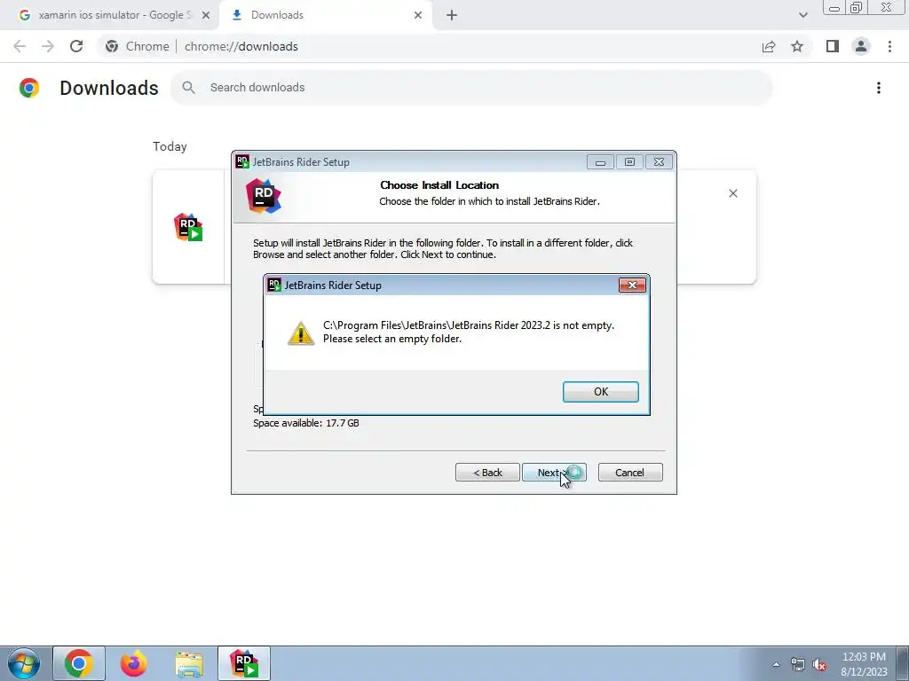Viewport: 909px width, 681px height.
Task: Click the network tray icon
Action: click(798, 665)
